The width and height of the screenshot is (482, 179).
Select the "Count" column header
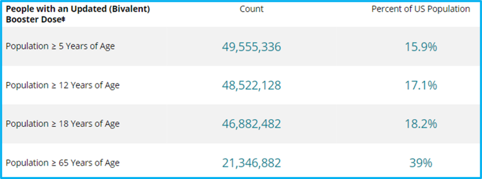252,9
